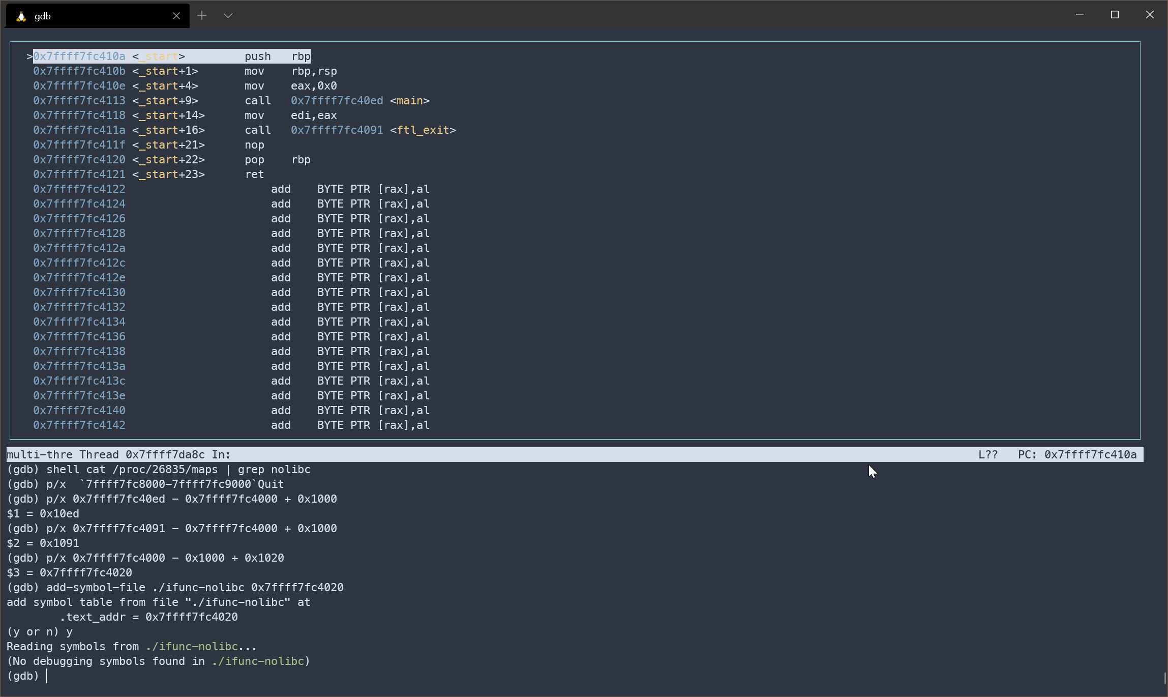Close the terminal window

click(x=1150, y=15)
